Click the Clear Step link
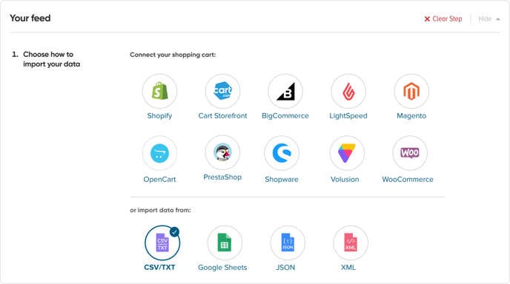The height and width of the screenshot is (284, 510). pyautogui.click(x=443, y=18)
